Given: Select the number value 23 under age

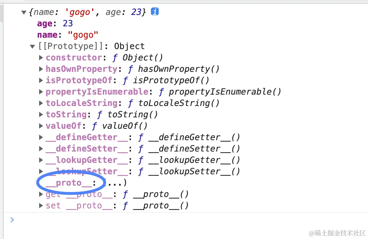Looking at the screenshot, I should tap(68, 23).
